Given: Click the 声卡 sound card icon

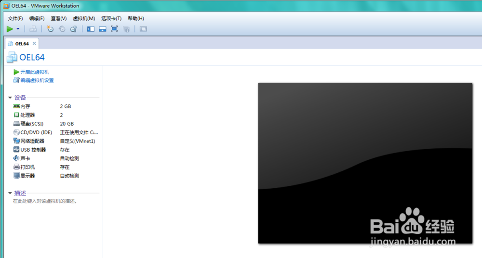Looking at the screenshot, I should point(16,158).
